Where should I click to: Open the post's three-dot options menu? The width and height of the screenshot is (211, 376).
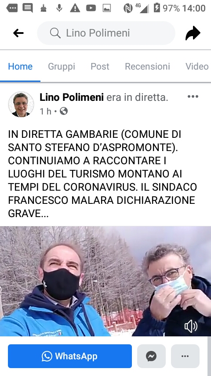click(x=193, y=96)
